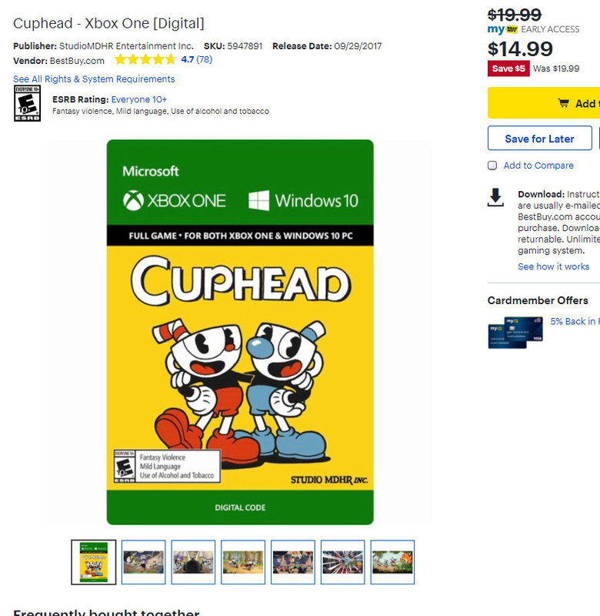This screenshot has width=600, height=616.
Task: Follow the See how it works link
Action: (553, 266)
